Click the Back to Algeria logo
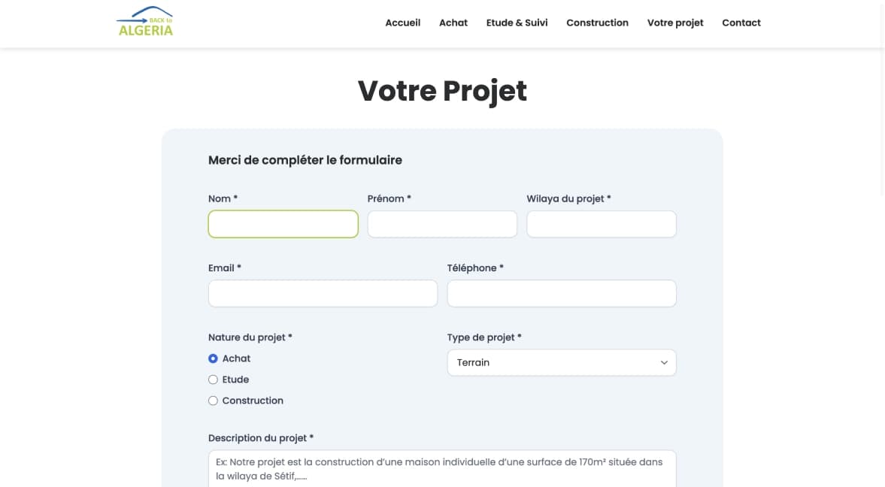 [144, 22]
